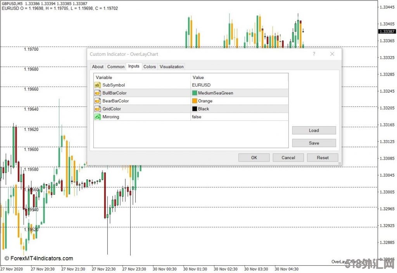Select the BullBarColor variable name
397x273 pixels.
coord(114,93)
